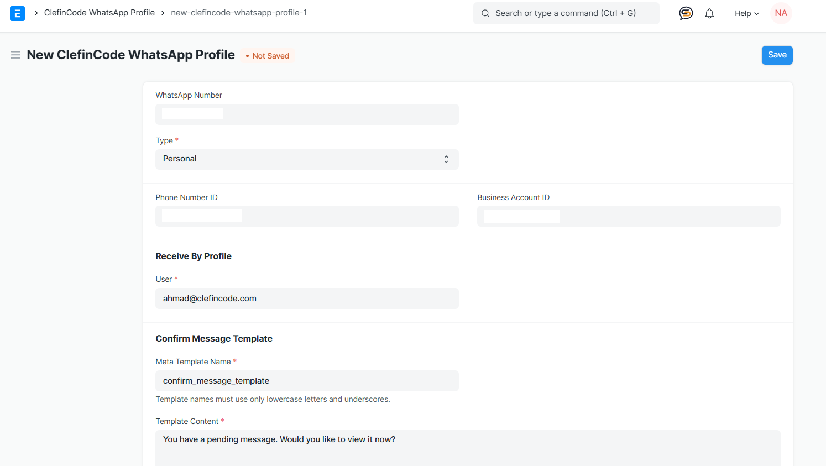Edit the Meta Template Name field

(307, 381)
